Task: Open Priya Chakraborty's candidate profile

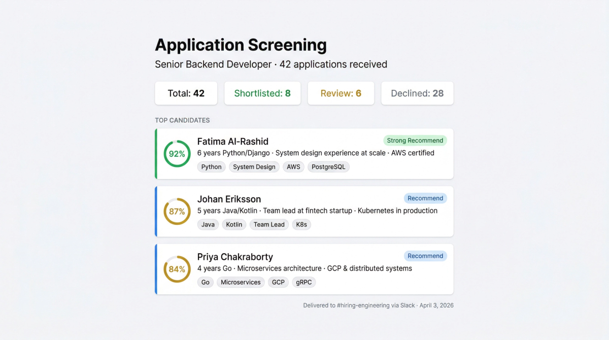Action: click(235, 257)
